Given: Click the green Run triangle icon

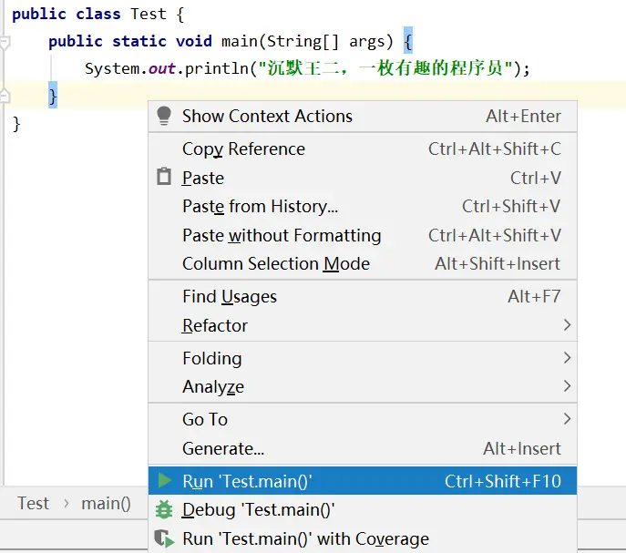Looking at the screenshot, I should [164, 481].
